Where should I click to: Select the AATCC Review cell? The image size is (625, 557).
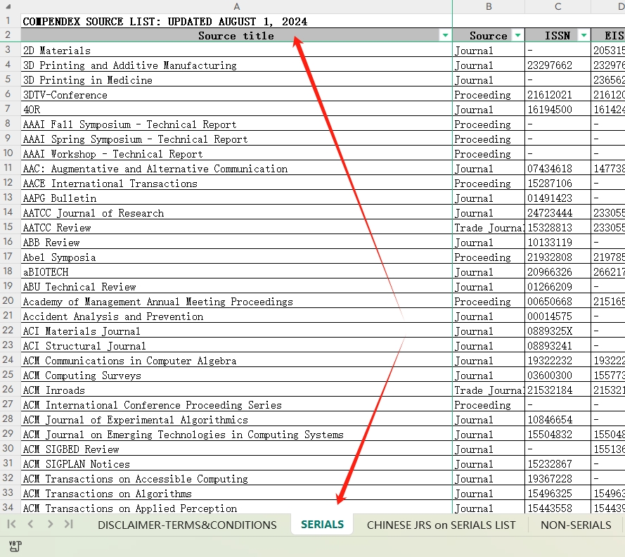[236, 227]
